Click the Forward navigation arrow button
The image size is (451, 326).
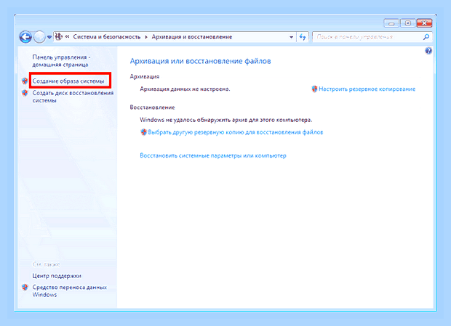[x=39, y=37]
